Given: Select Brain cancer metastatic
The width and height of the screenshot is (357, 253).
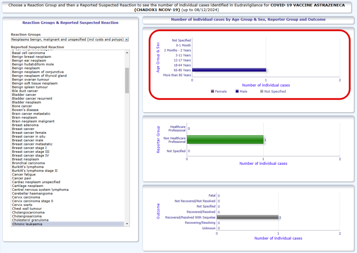Looking at the screenshot, I should click(31, 114).
